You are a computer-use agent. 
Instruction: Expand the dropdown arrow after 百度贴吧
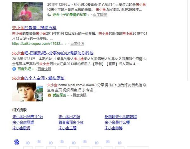(33, 69)
